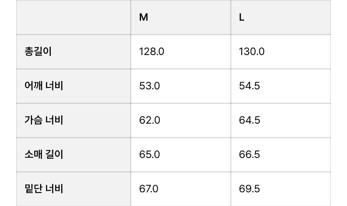Tap the 66.5 sleeve length cell

(250, 154)
